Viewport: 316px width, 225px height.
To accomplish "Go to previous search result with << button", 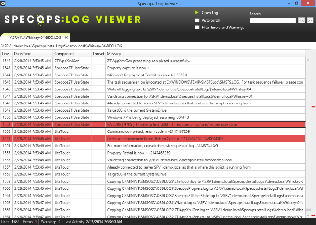I will tap(301, 20).
